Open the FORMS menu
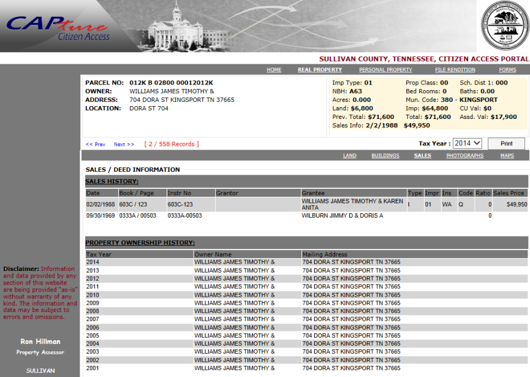This screenshot has width=530, height=377. click(x=507, y=70)
